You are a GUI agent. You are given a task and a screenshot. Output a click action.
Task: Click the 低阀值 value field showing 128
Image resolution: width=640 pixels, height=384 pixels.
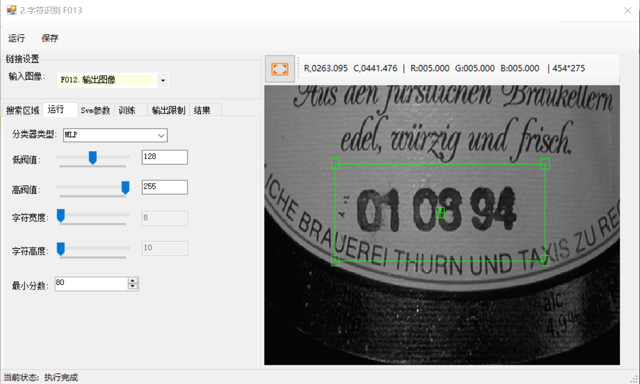click(165, 157)
